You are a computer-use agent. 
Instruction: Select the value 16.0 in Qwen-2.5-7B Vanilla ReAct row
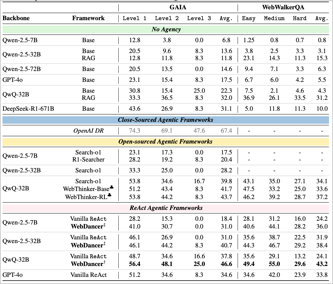(300, 219)
